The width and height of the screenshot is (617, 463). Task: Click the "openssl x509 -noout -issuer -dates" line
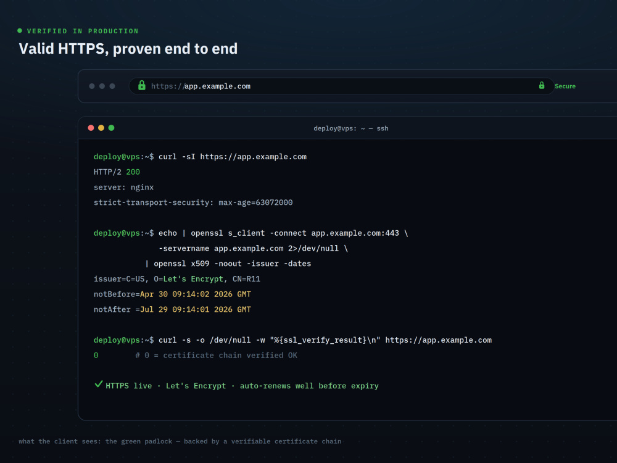(x=228, y=264)
